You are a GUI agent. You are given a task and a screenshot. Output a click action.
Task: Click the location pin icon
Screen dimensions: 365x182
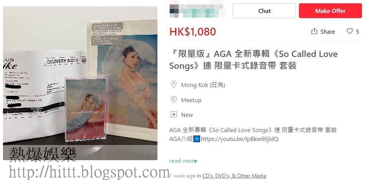point(174,84)
